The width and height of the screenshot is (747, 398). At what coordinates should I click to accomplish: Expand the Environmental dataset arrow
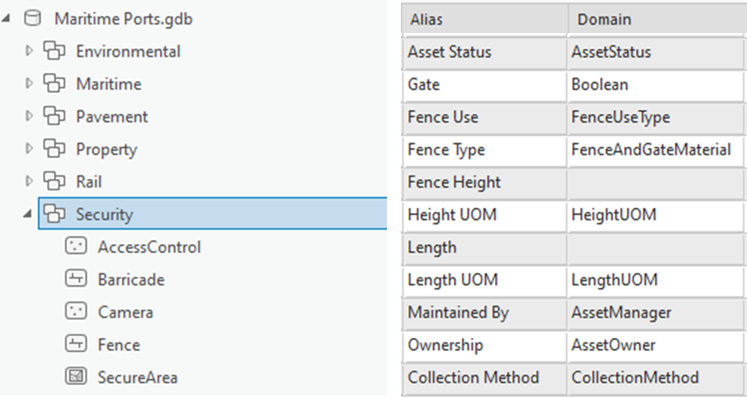click(29, 51)
